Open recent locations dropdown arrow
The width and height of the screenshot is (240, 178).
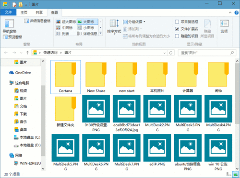tap(21, 53)
